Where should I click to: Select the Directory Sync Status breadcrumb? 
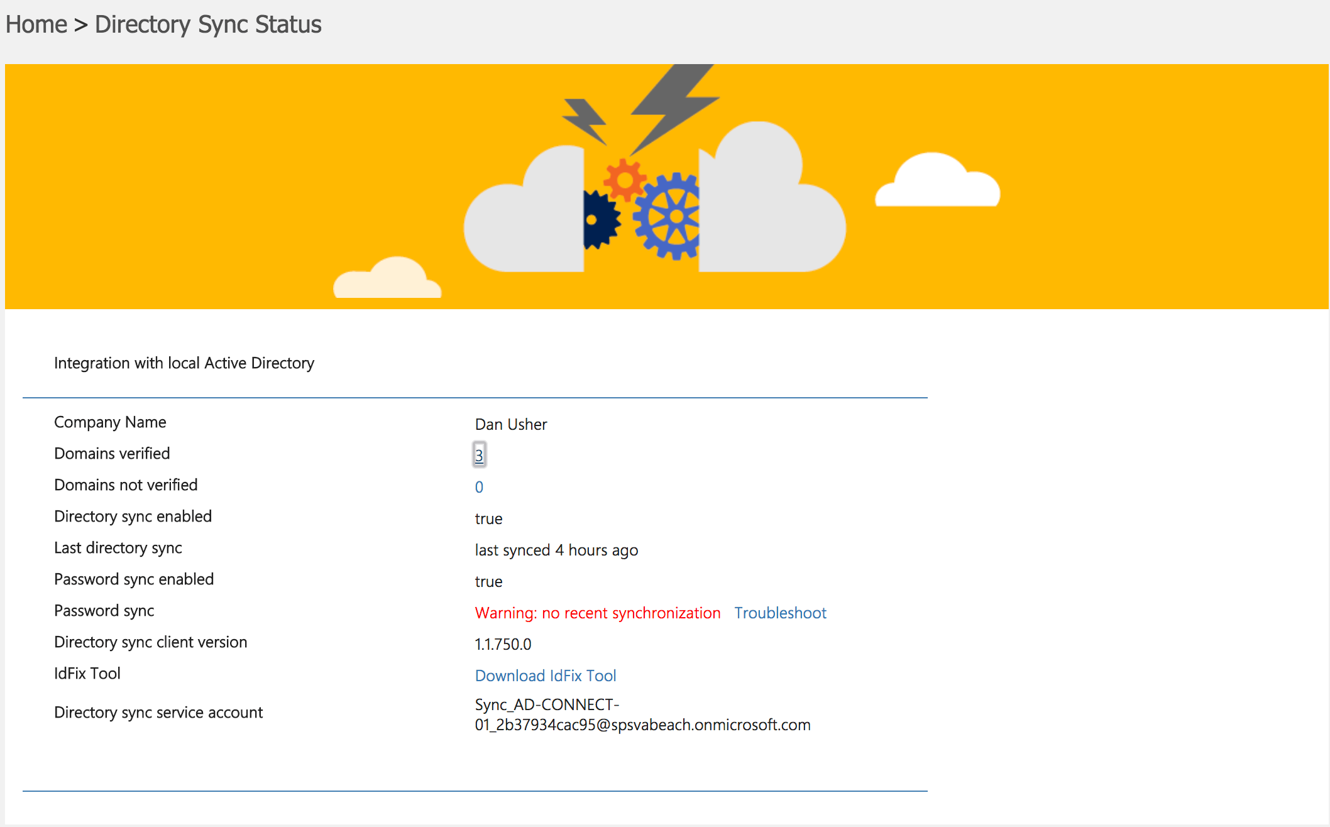pyautogui.click(x=207, y=24)
